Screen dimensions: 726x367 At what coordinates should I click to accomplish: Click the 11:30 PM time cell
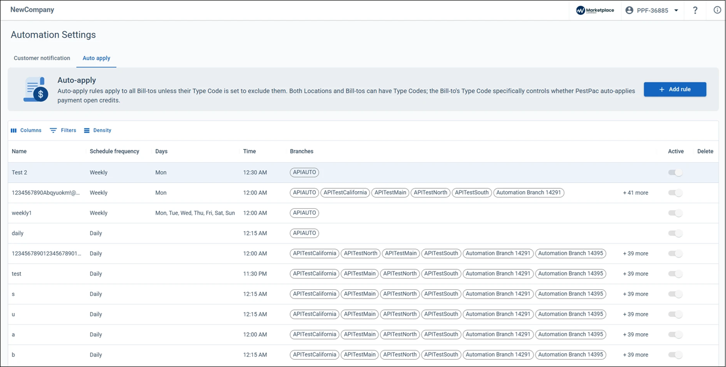(x=255, y=274)
